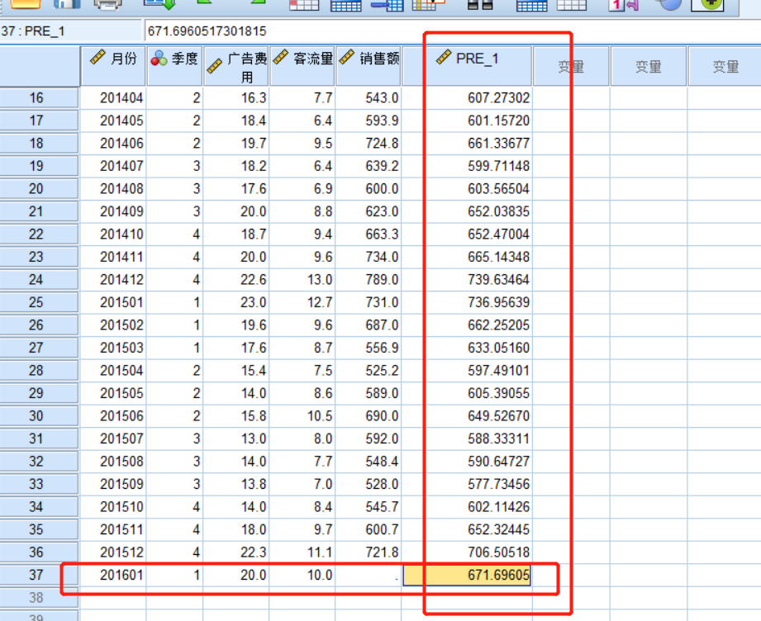The width and height of the screenshot is (761, 621).
Task: Click month cell 201510
Action: click(x=113, y=506)
